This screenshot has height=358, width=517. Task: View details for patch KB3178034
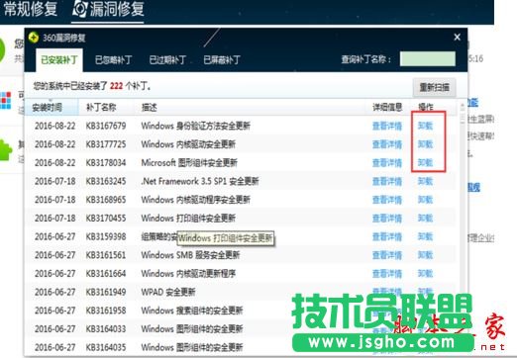coord(387,163)
